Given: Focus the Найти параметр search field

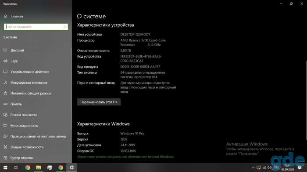Looking at the screenshot, I should coord(36,27).
